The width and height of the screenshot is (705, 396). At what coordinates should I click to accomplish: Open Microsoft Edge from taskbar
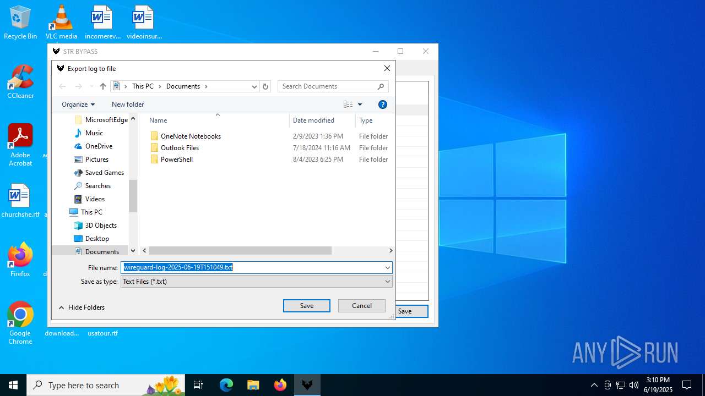click(x=226, y=385)
